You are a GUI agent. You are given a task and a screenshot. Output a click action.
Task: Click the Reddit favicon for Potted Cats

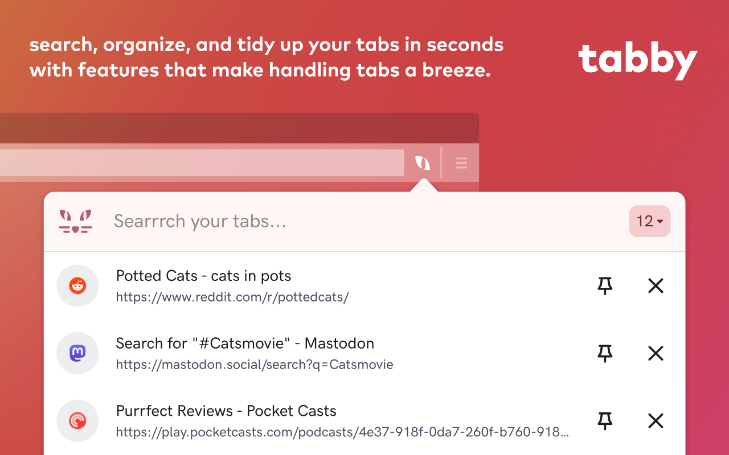click(x=77, y=286)
